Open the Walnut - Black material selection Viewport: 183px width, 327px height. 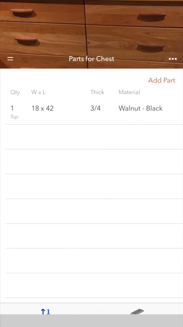[140, 108]
